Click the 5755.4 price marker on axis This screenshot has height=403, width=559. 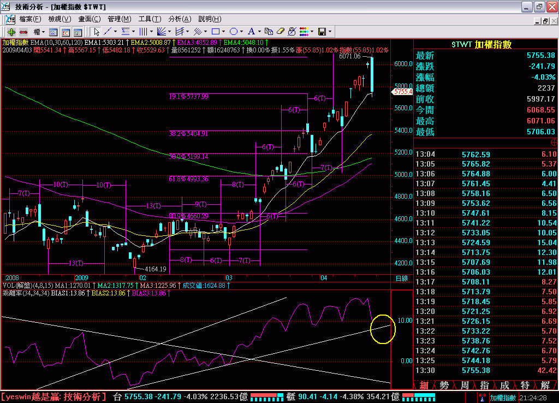[402, 92]
